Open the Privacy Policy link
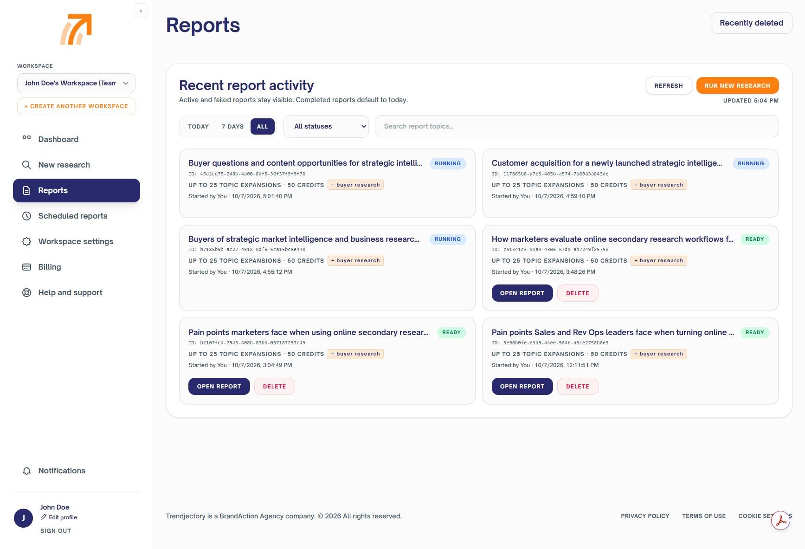 (645, 516)
